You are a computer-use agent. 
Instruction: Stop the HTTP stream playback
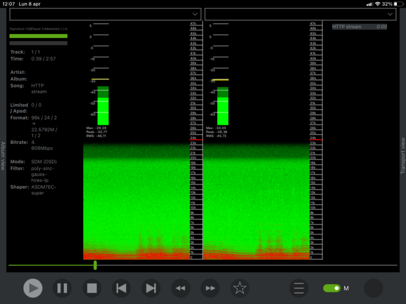[x=92, y=288]
